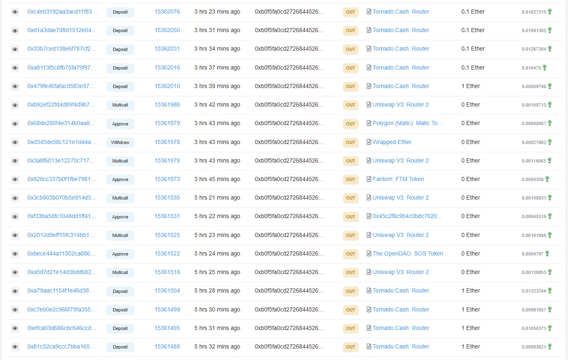Open transaction hash 0x81c52ca9ccc7bba165

[x=61, y=346]
